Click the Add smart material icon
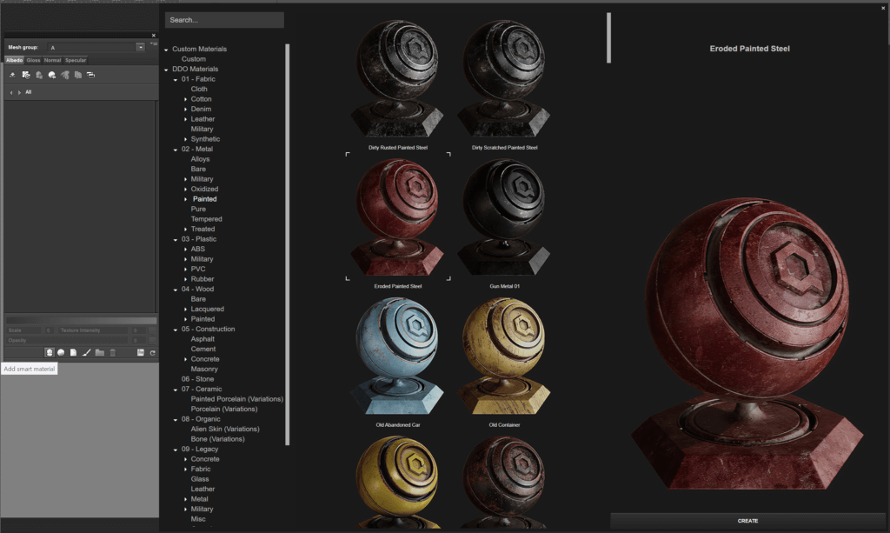The width and height of the screenshot is (890, 533). click(x=50, y=352)
